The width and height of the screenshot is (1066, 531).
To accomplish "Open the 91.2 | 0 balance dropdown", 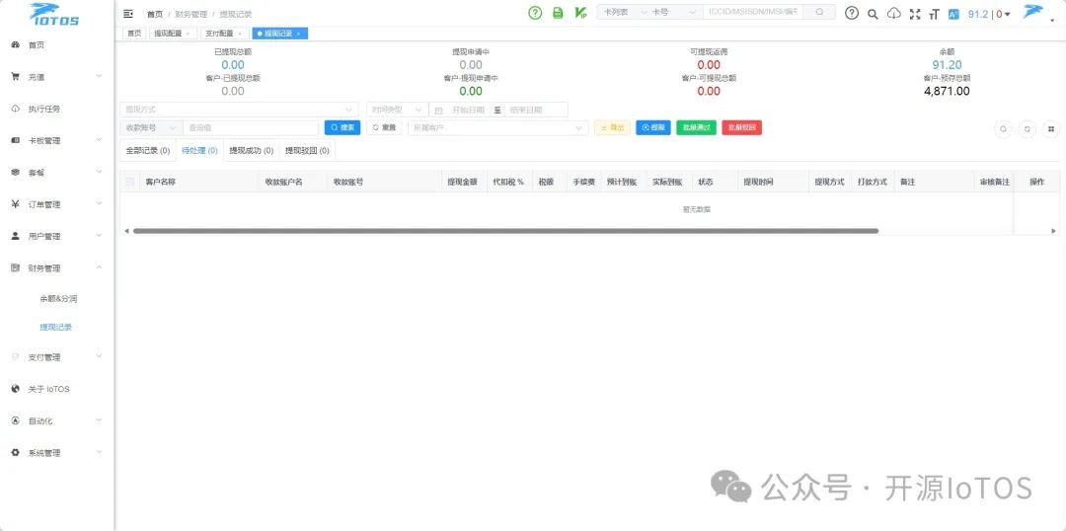I will coord(989,14).
